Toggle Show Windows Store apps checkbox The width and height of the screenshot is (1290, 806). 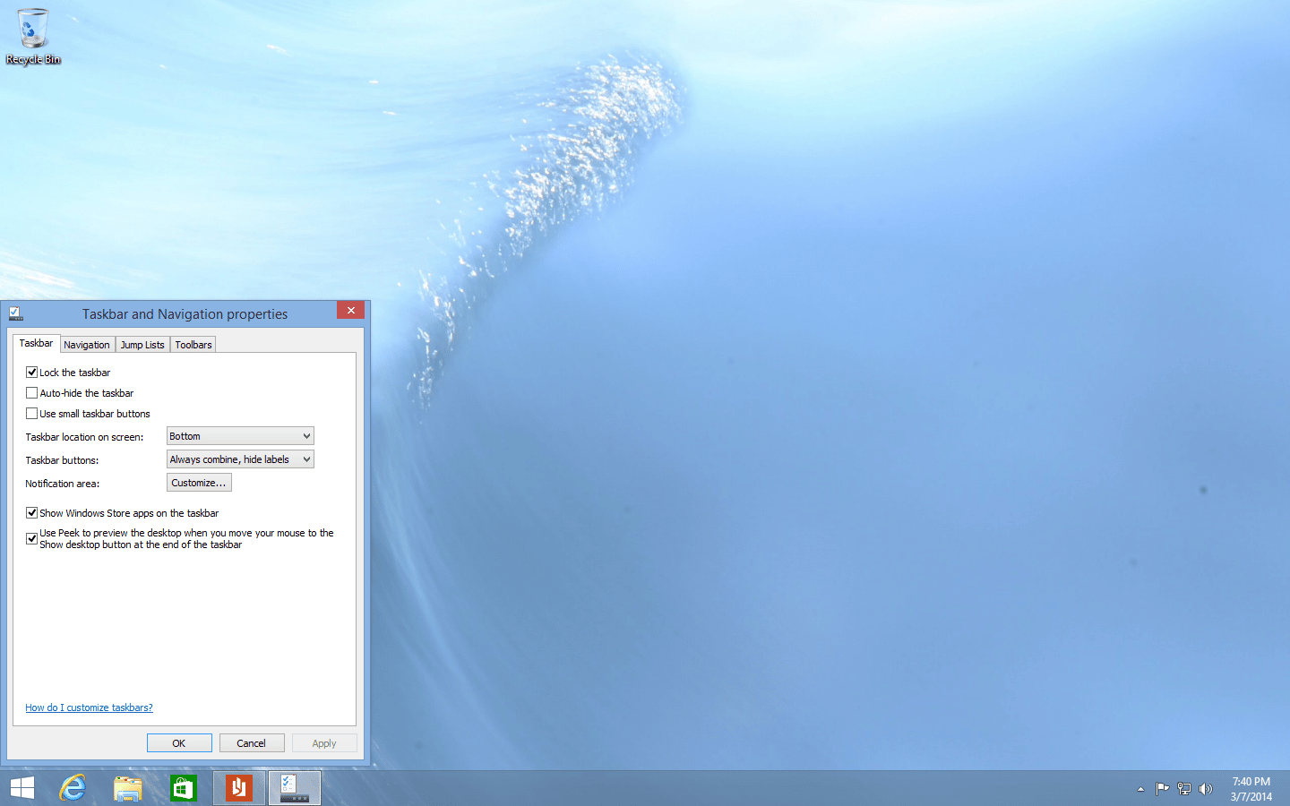[x=31, y=512]
